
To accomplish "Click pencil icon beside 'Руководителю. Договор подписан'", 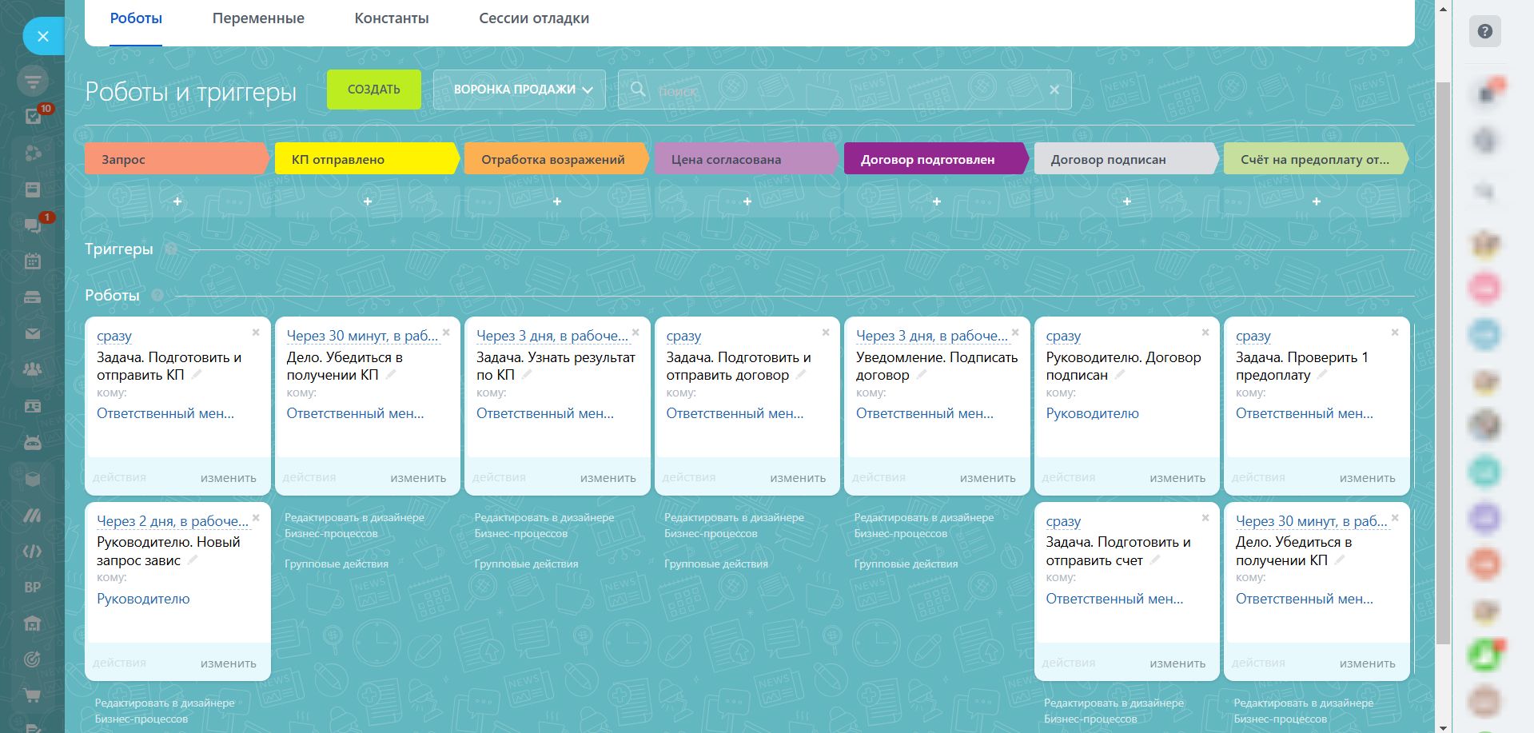I will [x=1120, y=375].
